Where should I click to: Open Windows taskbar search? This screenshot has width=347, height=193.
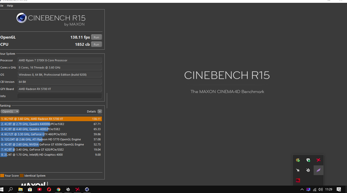[11, 189]
